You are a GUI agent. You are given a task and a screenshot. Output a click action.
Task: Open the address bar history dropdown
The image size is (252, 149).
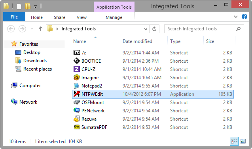(x=146, y=29)
